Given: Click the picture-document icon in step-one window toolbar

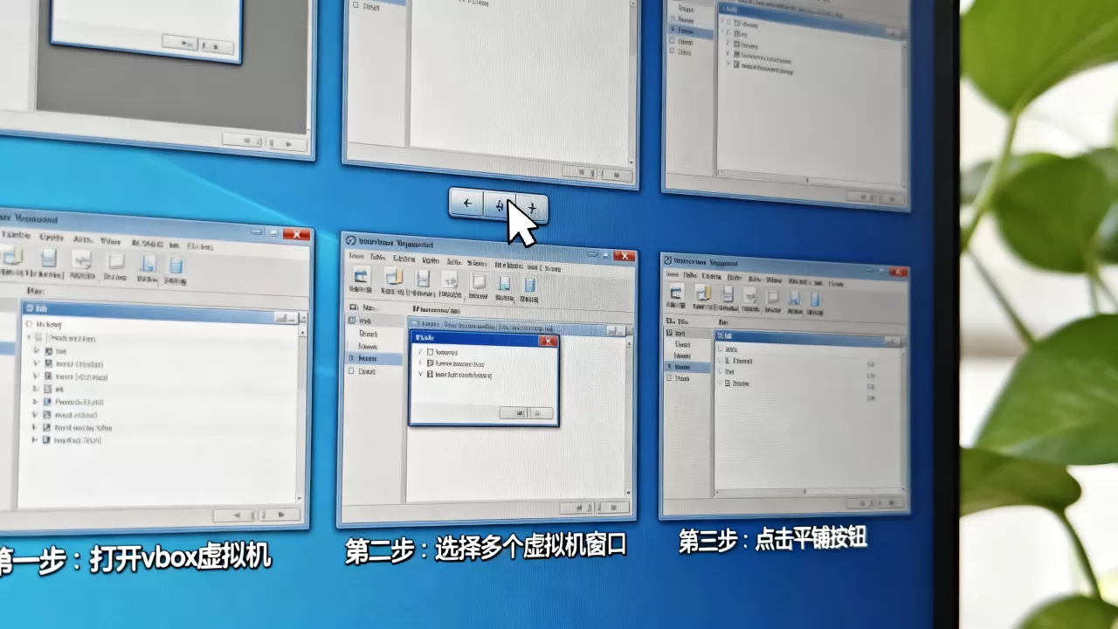Looking at the screenshot, I should coord(81,259).
